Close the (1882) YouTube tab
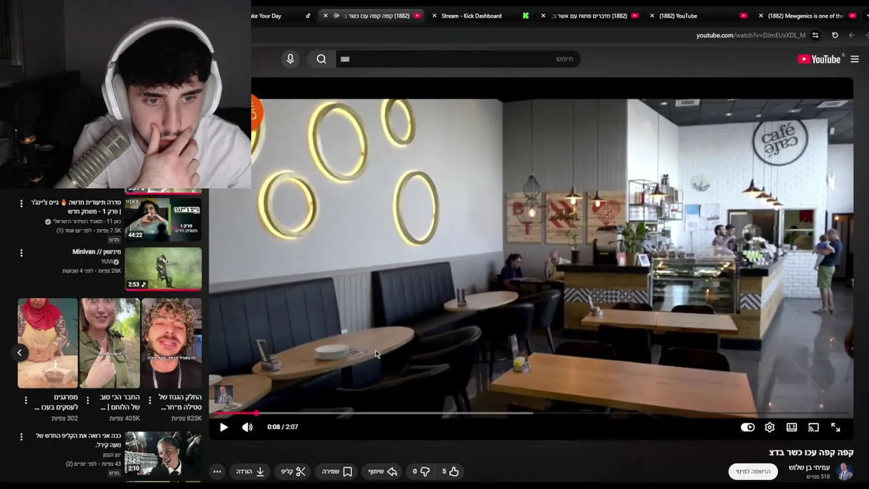Viewport: 869px width, 489px height. (x=652, y=16)
